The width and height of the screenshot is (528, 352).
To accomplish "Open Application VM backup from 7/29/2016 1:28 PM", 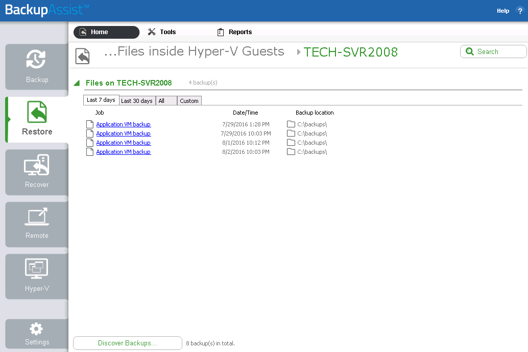I will click(x=123, y=124).
